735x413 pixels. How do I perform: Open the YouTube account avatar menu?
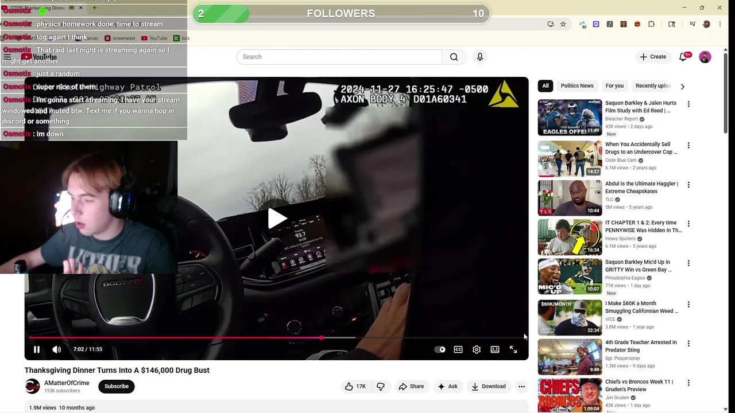705,57
